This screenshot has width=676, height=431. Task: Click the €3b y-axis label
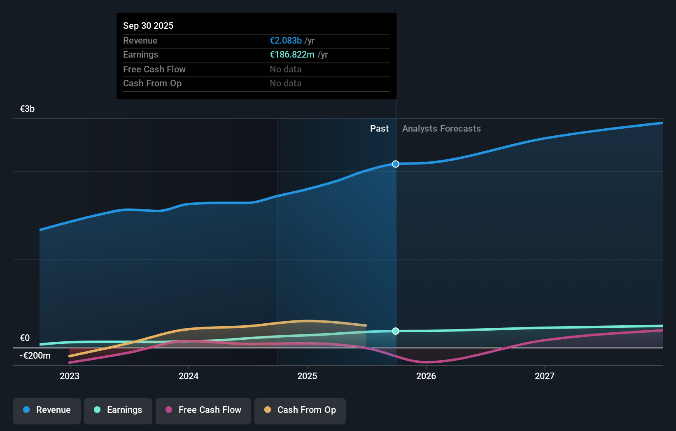click(28, 109)
